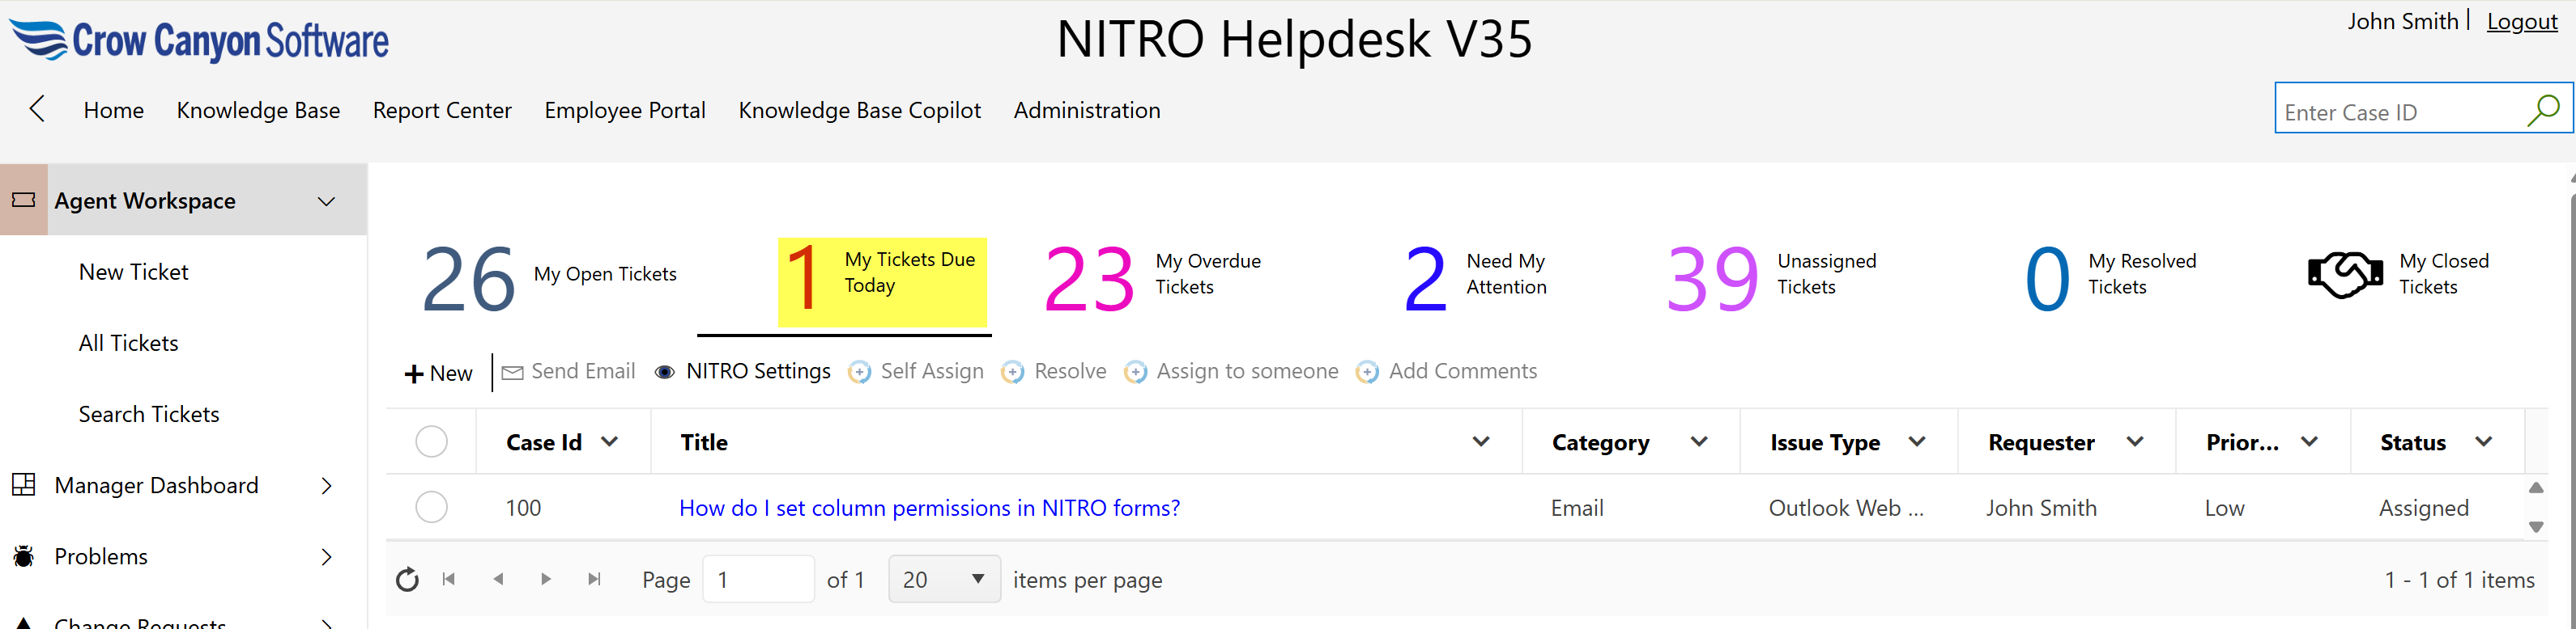Collapse the Agent Workspace section
This screenshot has height=629, width=2576.
tap(326, 201)
